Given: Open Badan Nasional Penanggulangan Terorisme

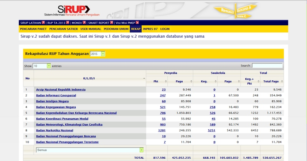Looking at the screenshot, I should point(67,142).
